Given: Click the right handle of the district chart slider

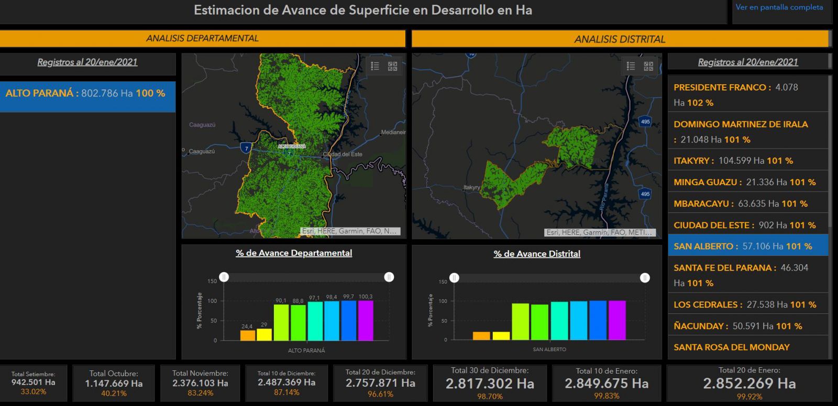Looking at the screenshot, I should pos(645,278).
